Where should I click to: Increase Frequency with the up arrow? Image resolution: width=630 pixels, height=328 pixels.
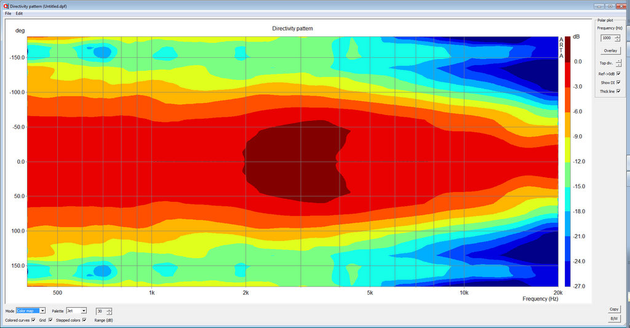coord(617,36)
